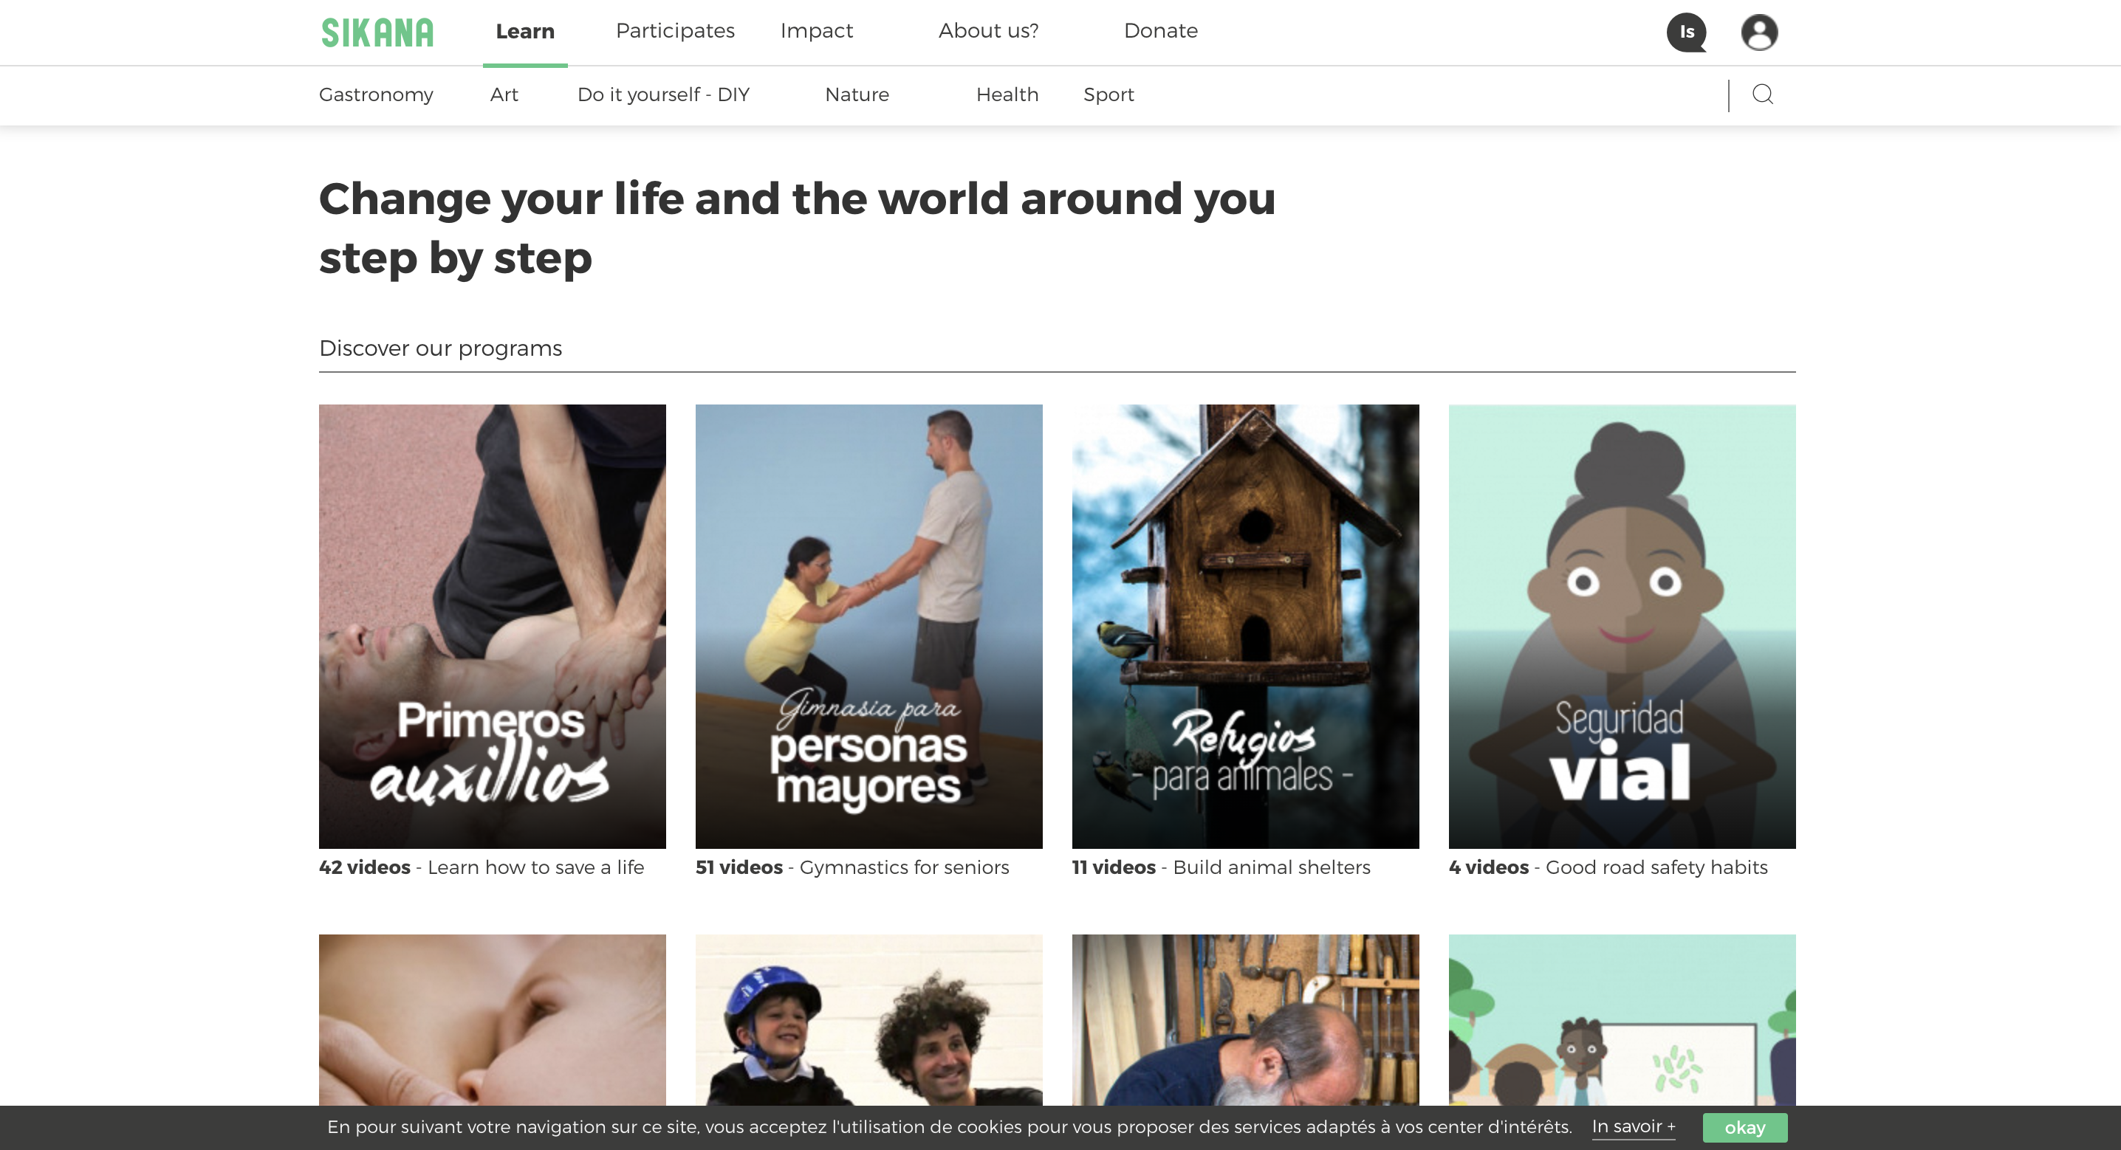Viewport: 2121px width, 1150px height.
Task: Select the Learn tab
Action: (x=524, y=31)
